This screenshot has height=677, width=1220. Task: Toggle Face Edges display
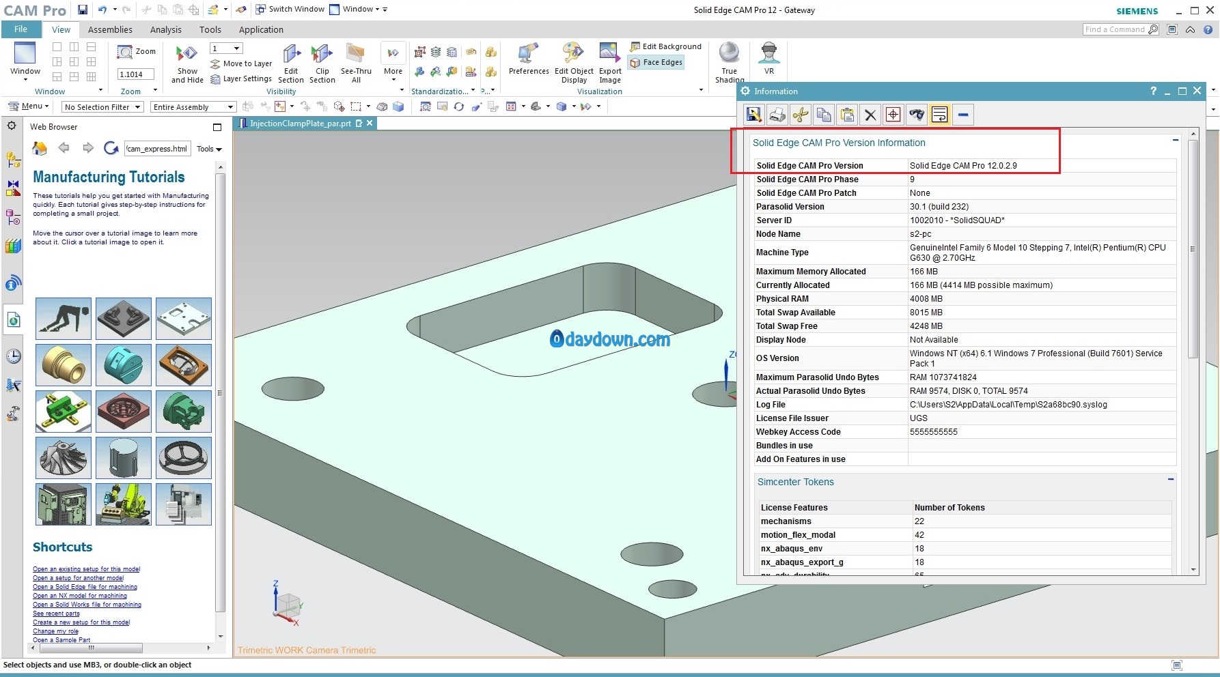(656, 62)
